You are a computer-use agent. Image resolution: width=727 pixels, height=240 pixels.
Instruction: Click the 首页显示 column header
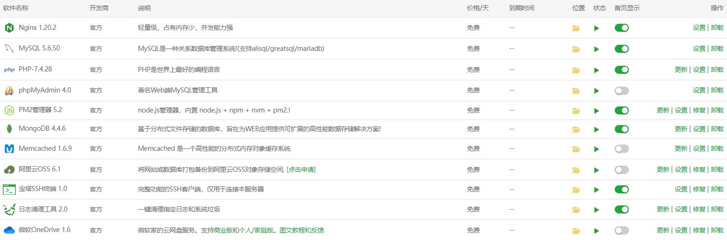627,8
